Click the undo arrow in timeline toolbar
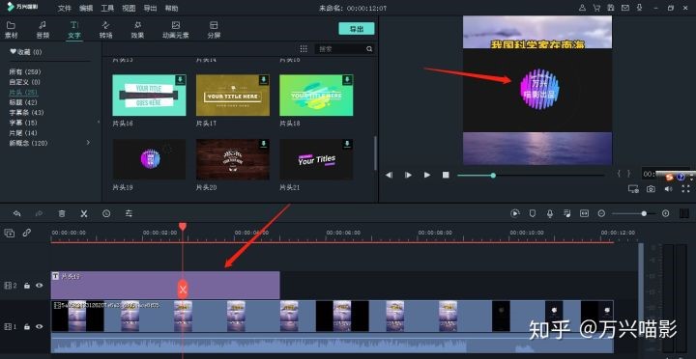This screenshot has width=696, height=359. (x=16, y=213)
